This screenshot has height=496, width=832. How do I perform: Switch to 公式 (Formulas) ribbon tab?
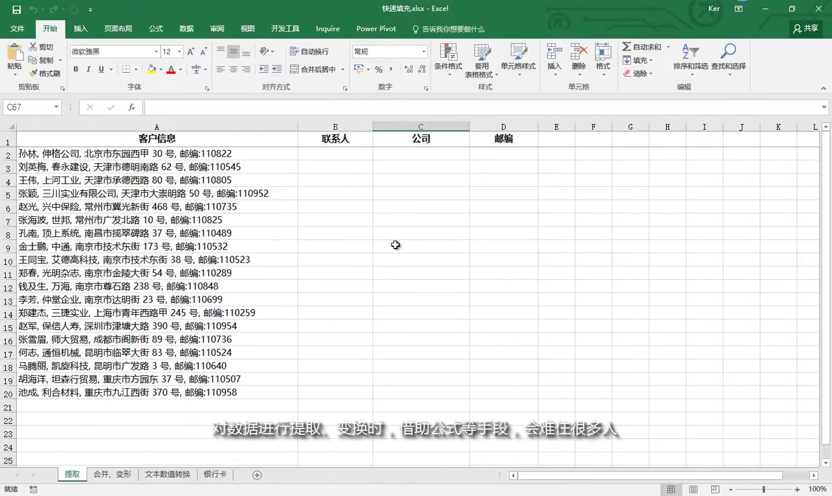click(x=156, y=29)
